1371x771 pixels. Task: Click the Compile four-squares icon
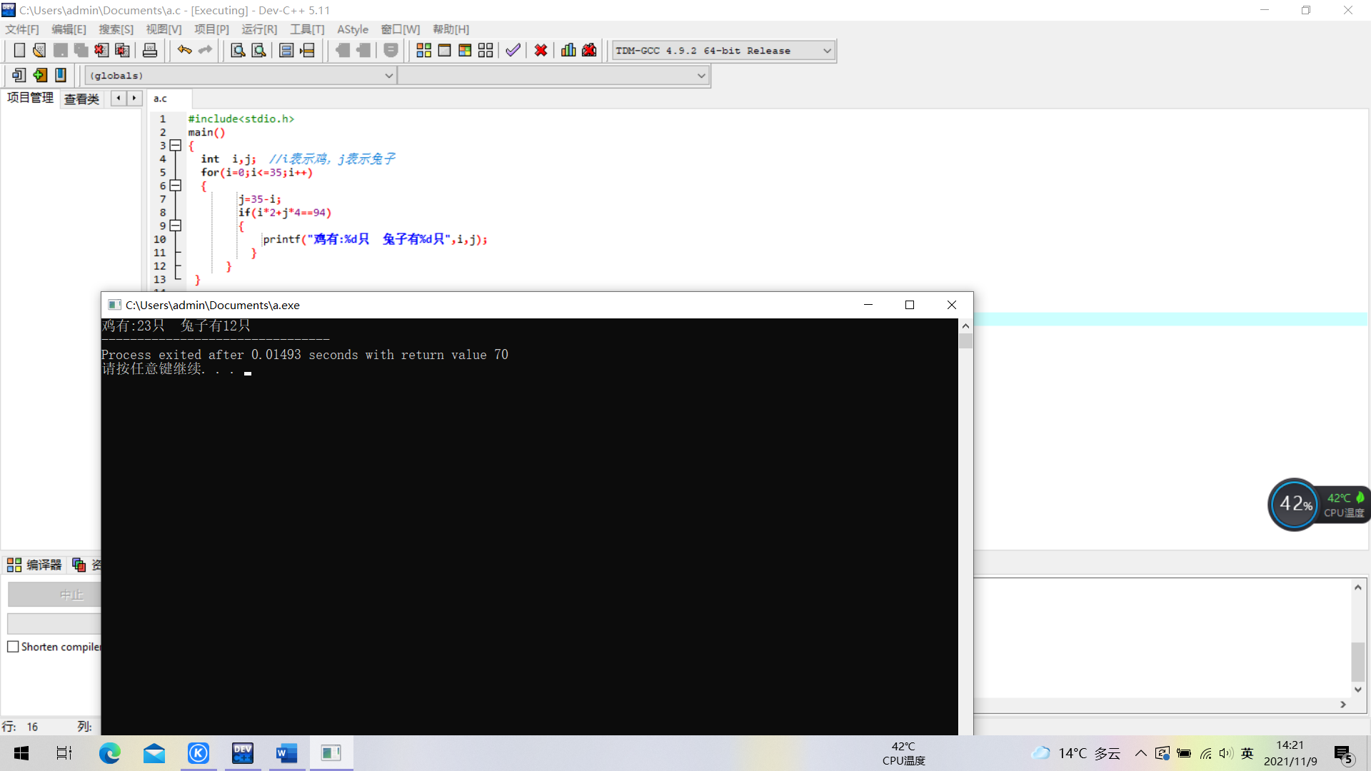[x=423, y=50]
